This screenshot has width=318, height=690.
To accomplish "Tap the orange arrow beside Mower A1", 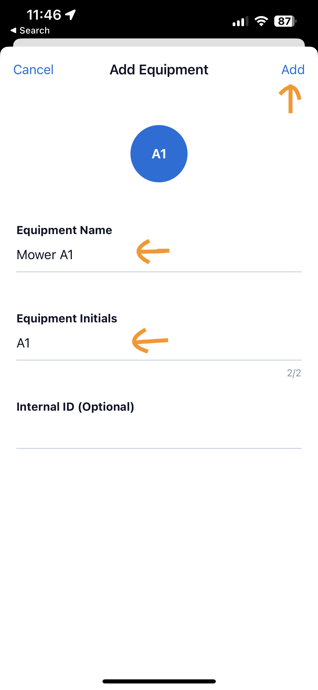I will pyautogui.click(x=152, y=252).
